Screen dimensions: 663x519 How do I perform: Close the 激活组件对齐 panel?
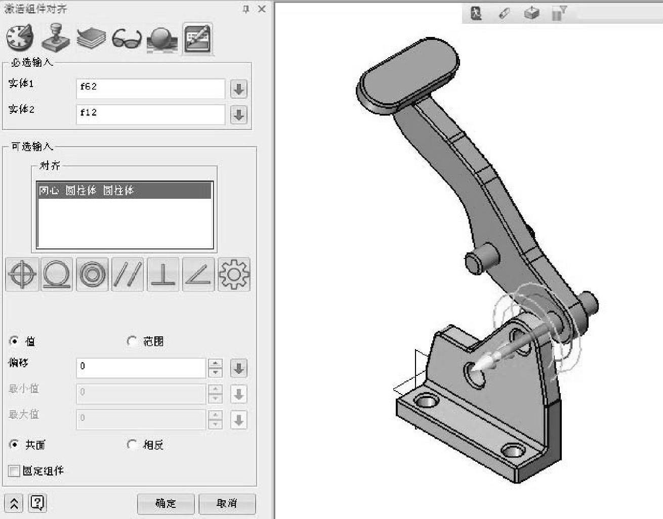point(262,9)
